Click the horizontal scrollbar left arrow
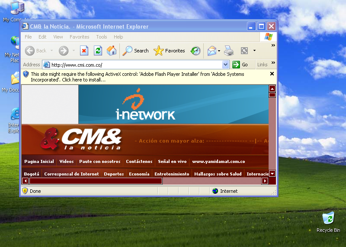 pos(26,181)
